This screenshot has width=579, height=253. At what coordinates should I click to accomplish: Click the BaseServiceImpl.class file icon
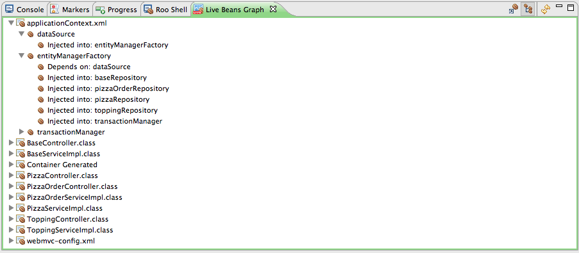point(21,154)
